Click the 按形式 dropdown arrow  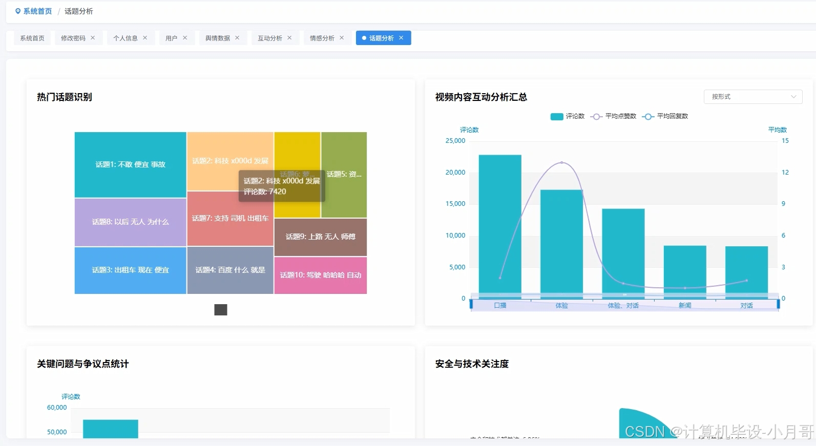pos(793,97)
